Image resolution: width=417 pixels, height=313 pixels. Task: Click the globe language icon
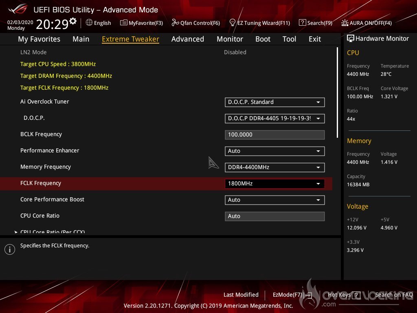point(89,23)
